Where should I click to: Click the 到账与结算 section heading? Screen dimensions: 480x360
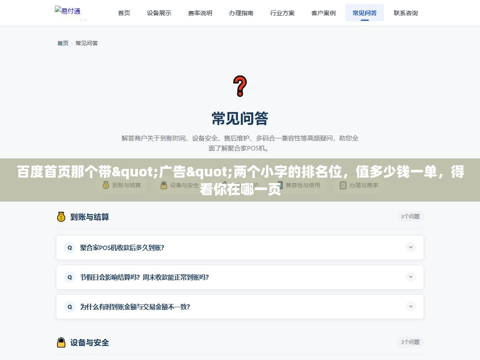tap(90, 217)
